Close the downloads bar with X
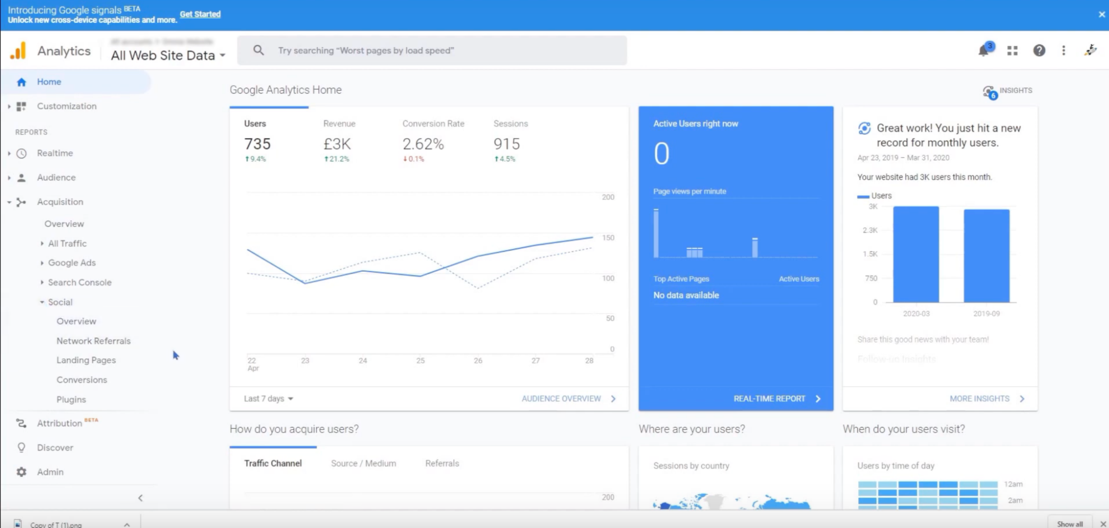Viewport: 1109px width, 528px height. click(x=1103, y=524)
